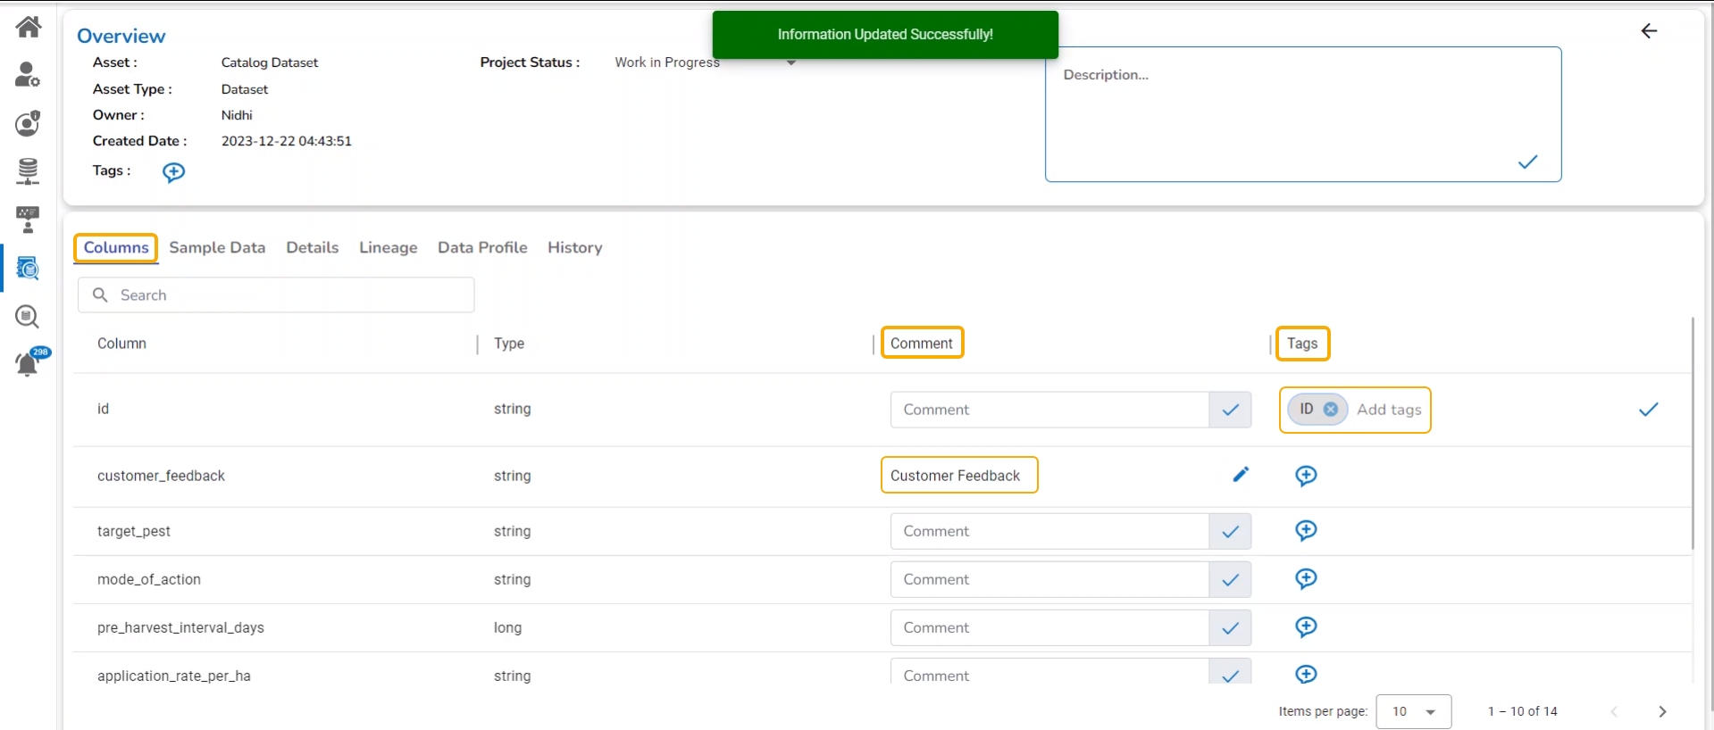
Task: Expand Project Status dropdown
Action: click(790, 62)
